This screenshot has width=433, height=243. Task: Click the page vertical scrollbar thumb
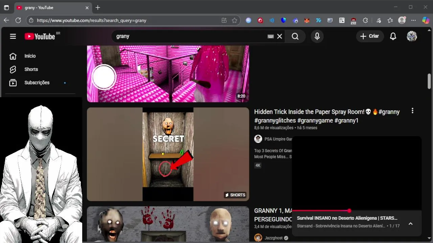pyautogui.click(x=429, y=81)
